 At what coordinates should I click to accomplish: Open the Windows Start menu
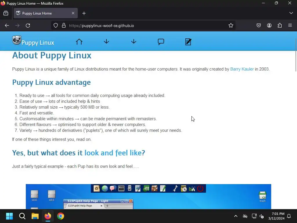[9, 216]
